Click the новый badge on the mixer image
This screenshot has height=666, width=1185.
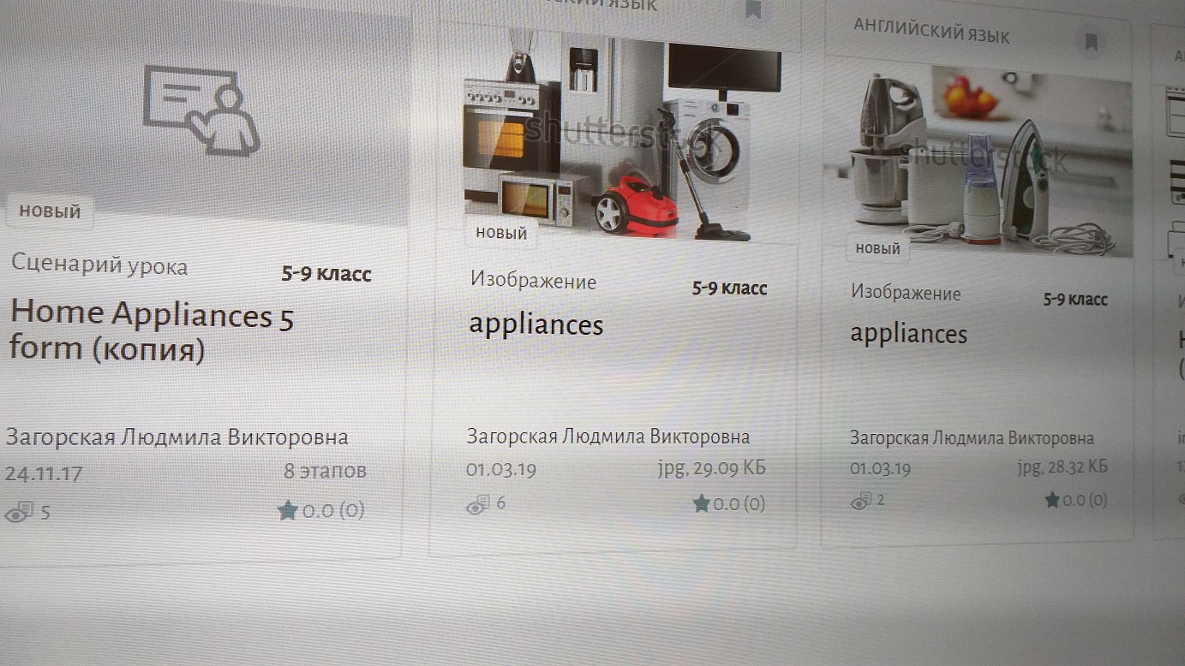coord(878,248)
